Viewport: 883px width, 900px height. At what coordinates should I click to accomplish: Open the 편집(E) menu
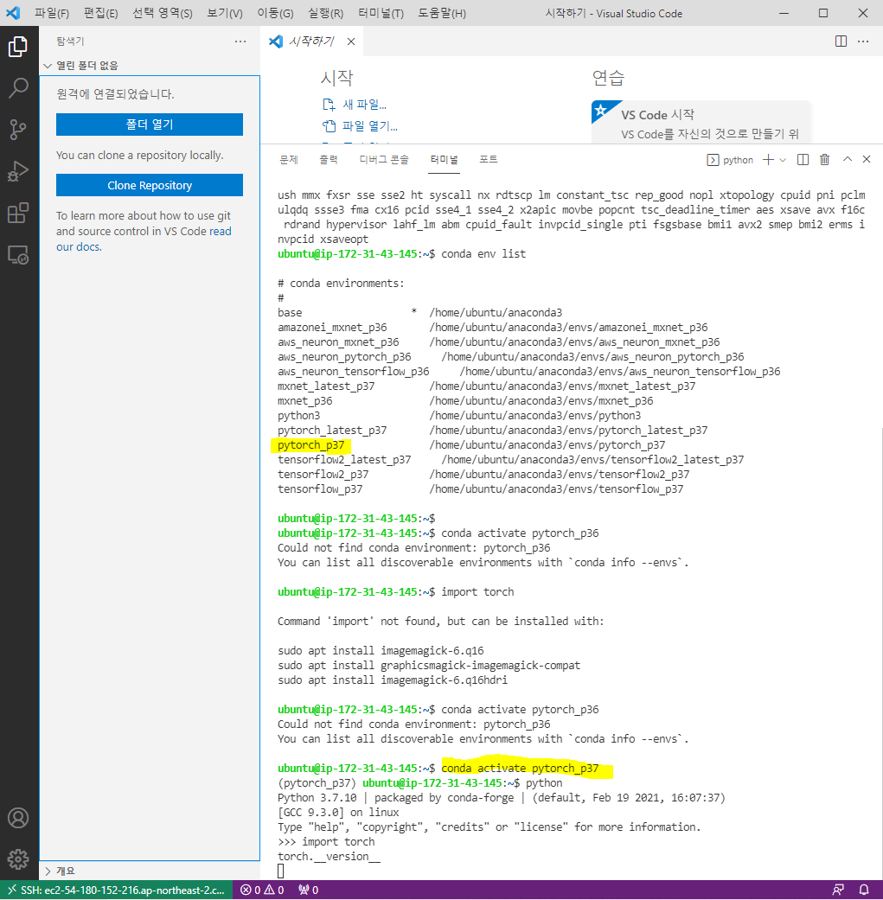coord(100,13)
